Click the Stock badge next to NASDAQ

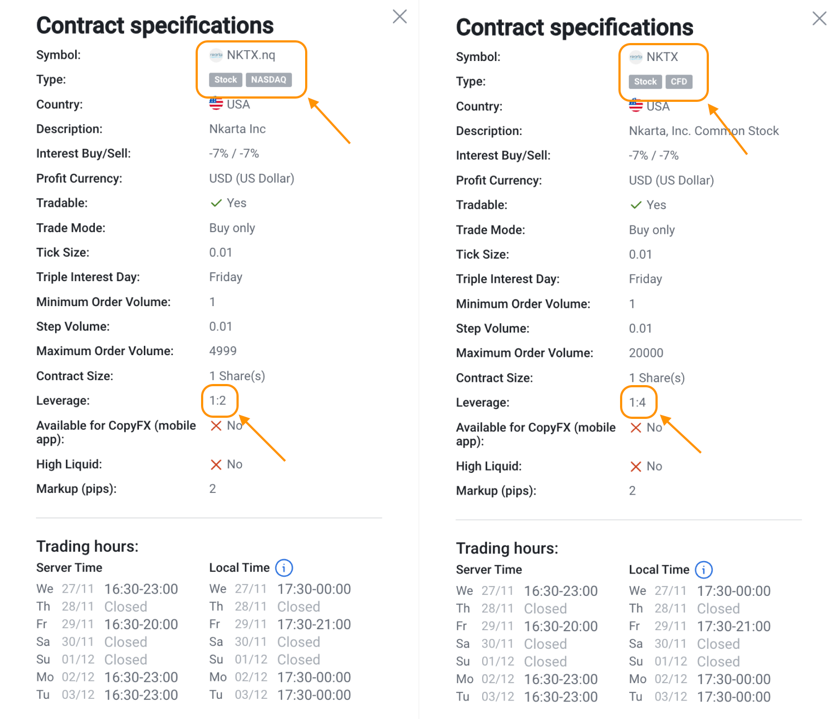[226, 80]
